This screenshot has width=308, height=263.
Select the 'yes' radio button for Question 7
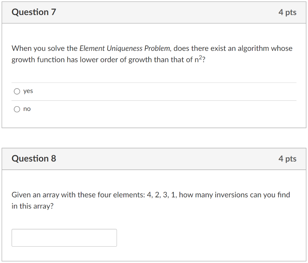[17, 91]
